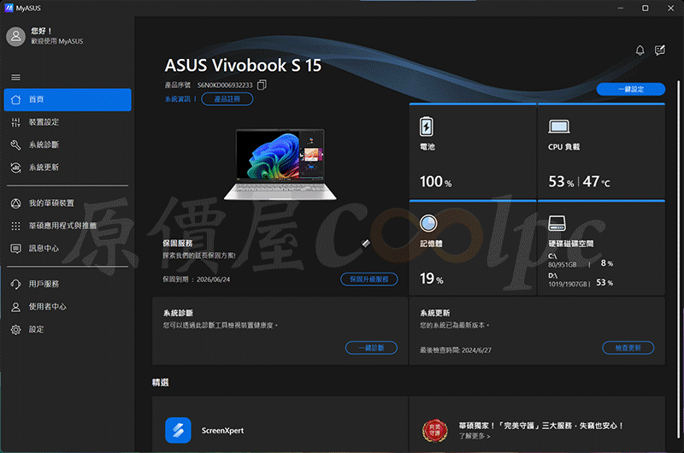Click the 一鍵診斷 button

(x=371, y=348)
